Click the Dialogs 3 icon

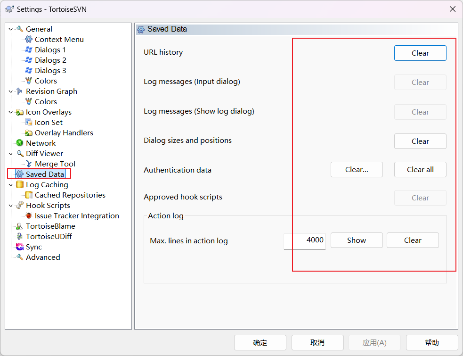click(x=29, y=70)
